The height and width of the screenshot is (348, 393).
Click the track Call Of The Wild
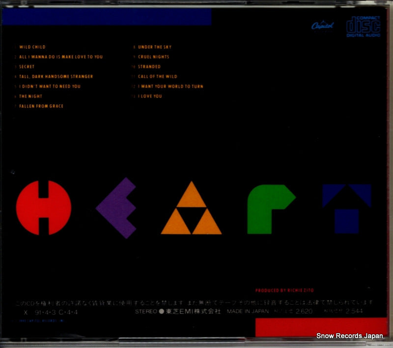157,77
